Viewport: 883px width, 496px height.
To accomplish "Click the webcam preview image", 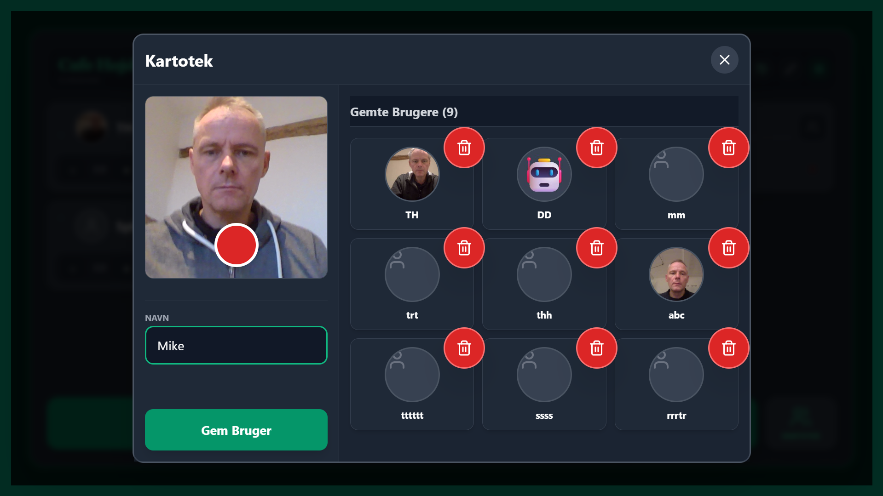I will tap(236, 187).
